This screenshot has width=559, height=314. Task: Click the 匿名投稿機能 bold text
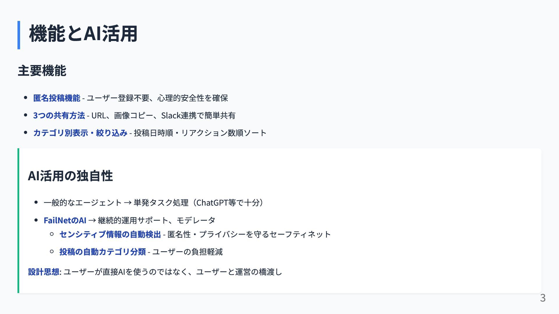(x=57, y=98)
